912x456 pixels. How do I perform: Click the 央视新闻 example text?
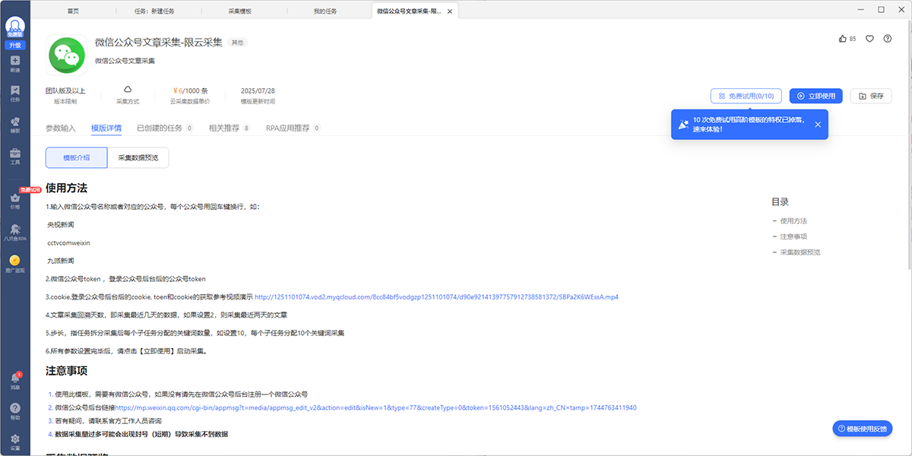point(61,225)
